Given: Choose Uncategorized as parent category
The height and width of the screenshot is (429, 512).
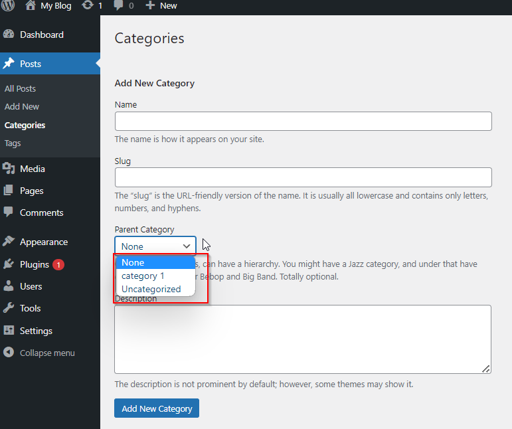Looking at the screenshot, I should (155, 289).
